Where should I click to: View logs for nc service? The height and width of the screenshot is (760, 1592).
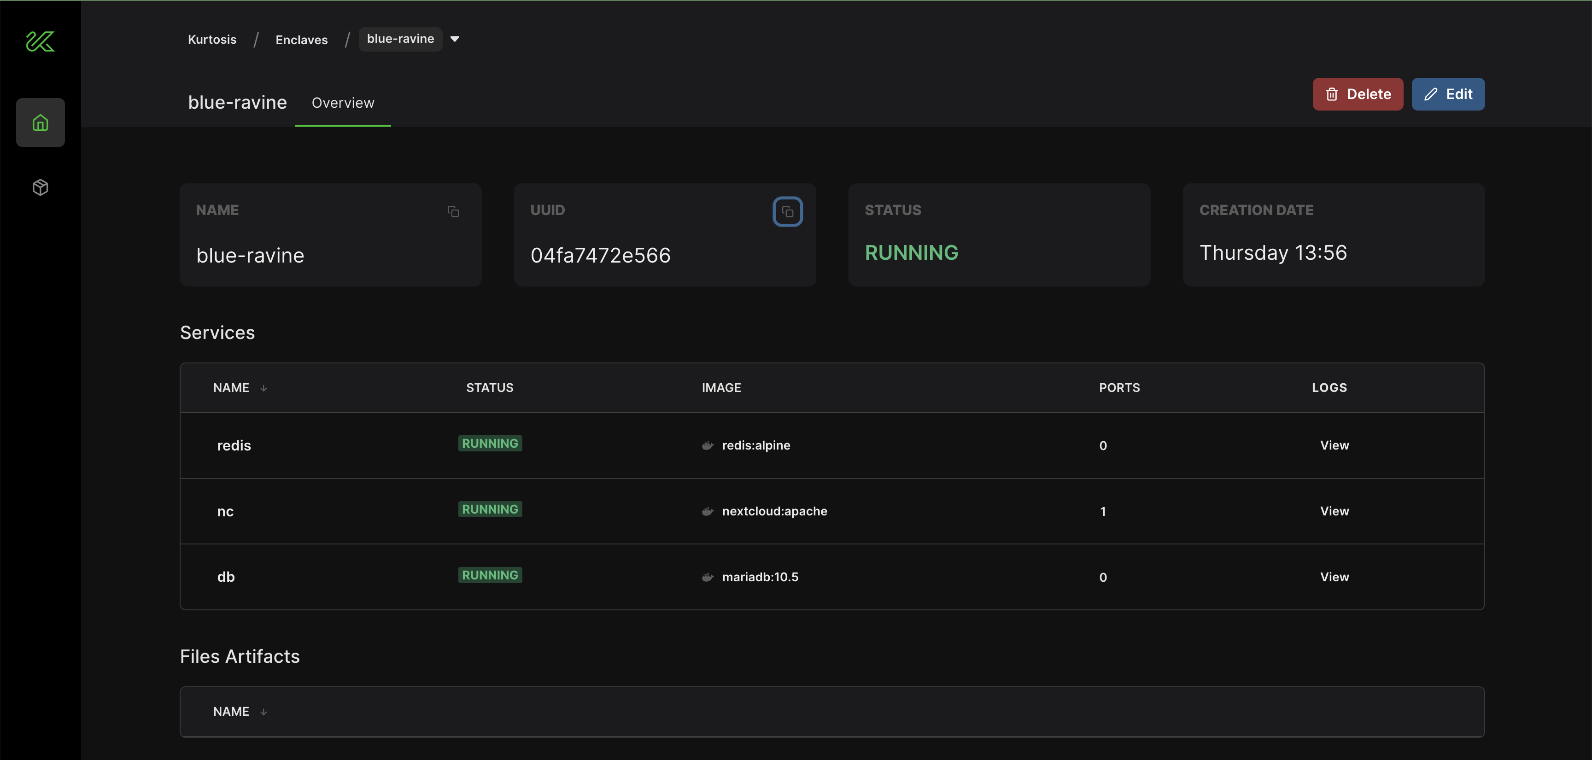(1334, 511)
